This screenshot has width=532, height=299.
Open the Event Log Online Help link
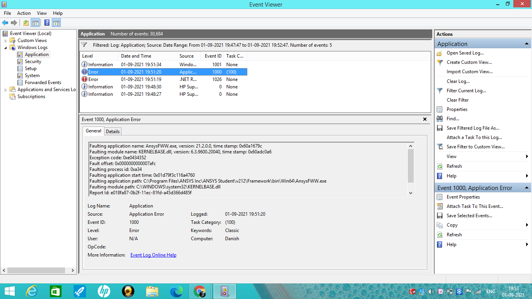point(153,255)
